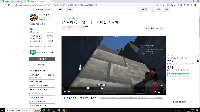Enter fullscreen video mode
This screenshot has width=200, height=112.
pos(163,91)
